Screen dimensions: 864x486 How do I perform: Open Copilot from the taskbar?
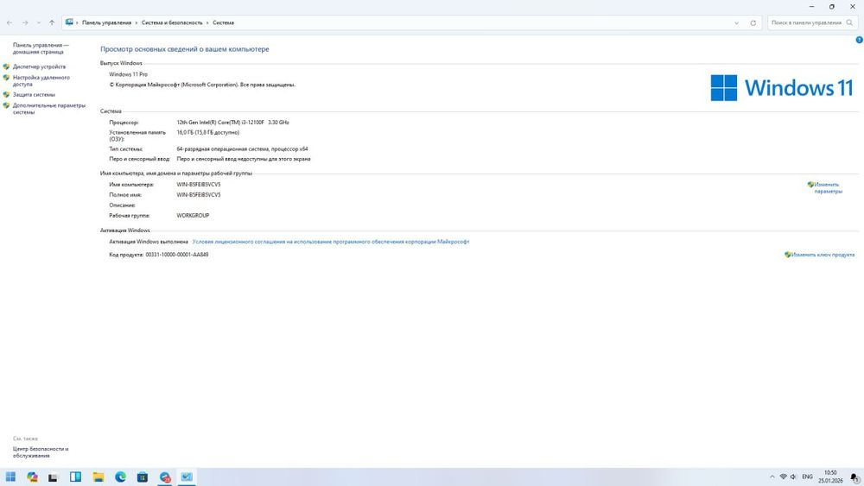[x=33, y=477]
